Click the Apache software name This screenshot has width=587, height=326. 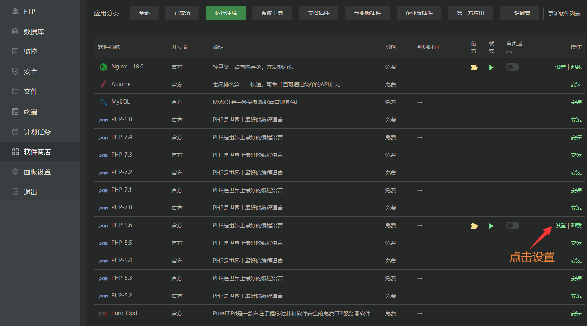(x=121, y=84)
